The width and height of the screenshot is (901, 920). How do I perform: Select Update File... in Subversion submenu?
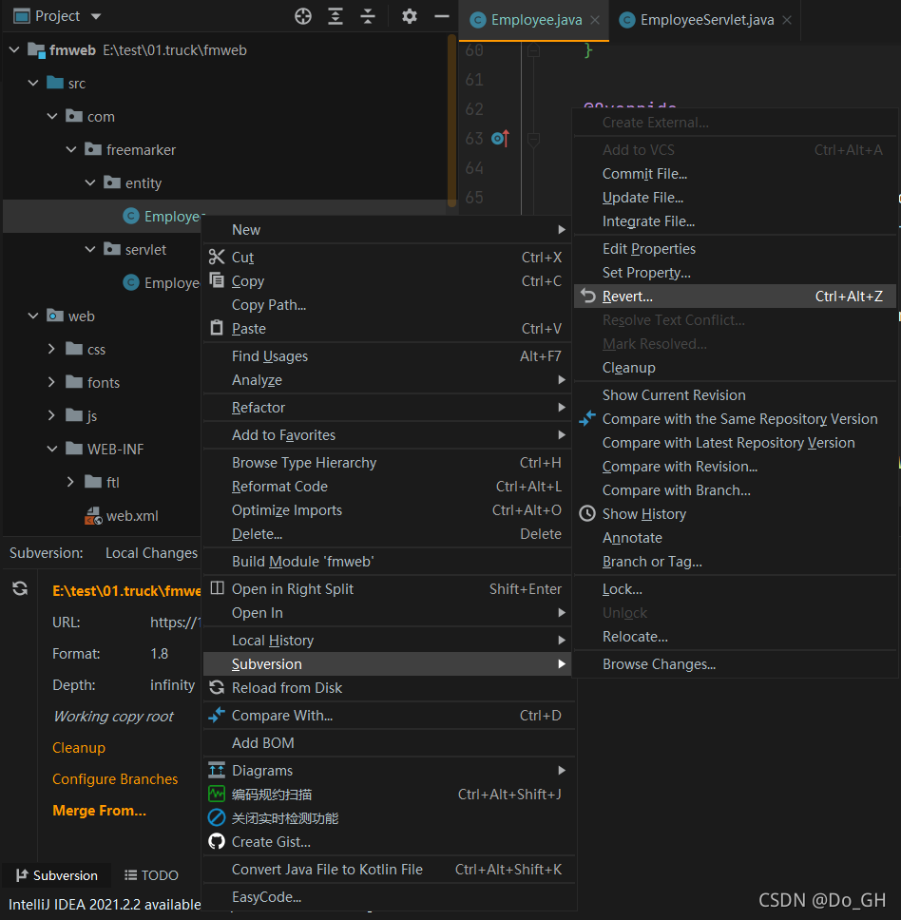pos(735,198)
